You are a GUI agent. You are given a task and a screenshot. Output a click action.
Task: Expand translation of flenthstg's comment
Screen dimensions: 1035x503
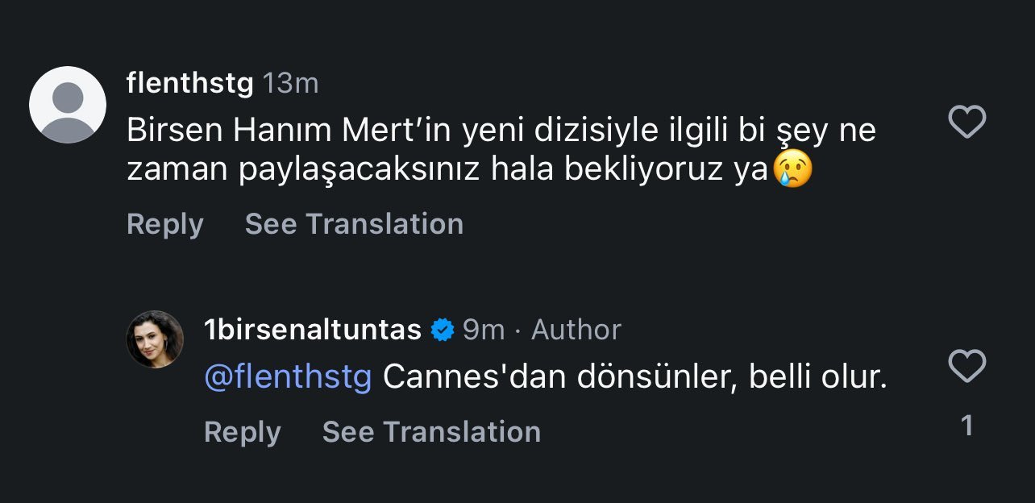click(354, 224)
